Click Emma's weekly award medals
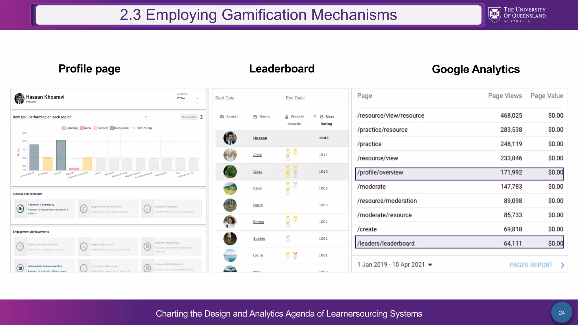Screen dimensions: 578x325 click(291, 222)
